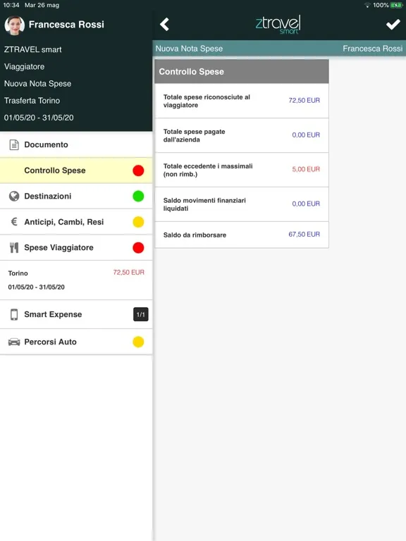Tap the red status dot on Controllo Spese
The height and width of the screenshot is (541, 406).
tap(138, 170)
